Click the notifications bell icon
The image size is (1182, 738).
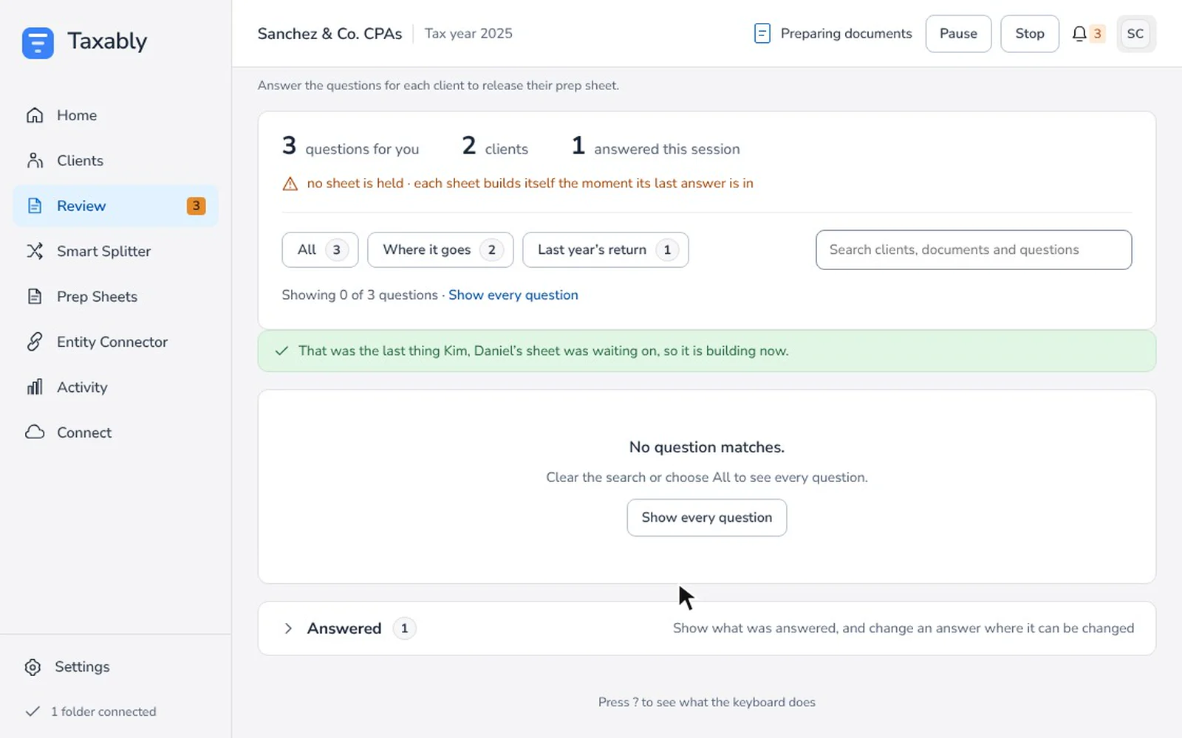click(1079, 34)
